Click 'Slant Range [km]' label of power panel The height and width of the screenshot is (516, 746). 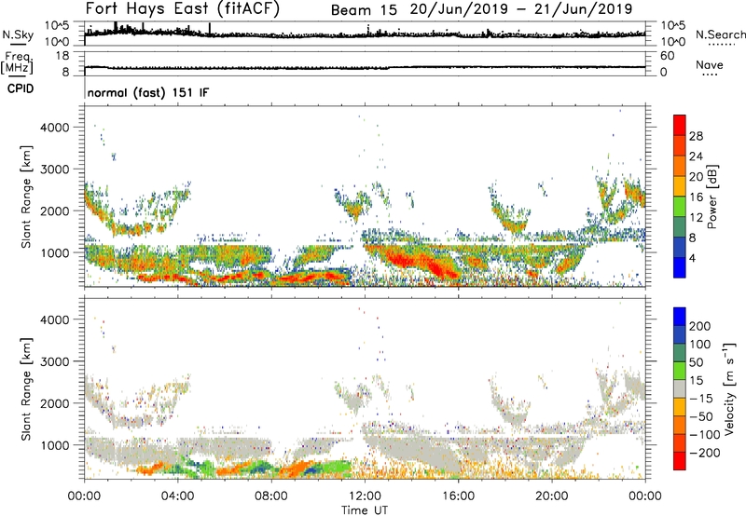[26, 197]
